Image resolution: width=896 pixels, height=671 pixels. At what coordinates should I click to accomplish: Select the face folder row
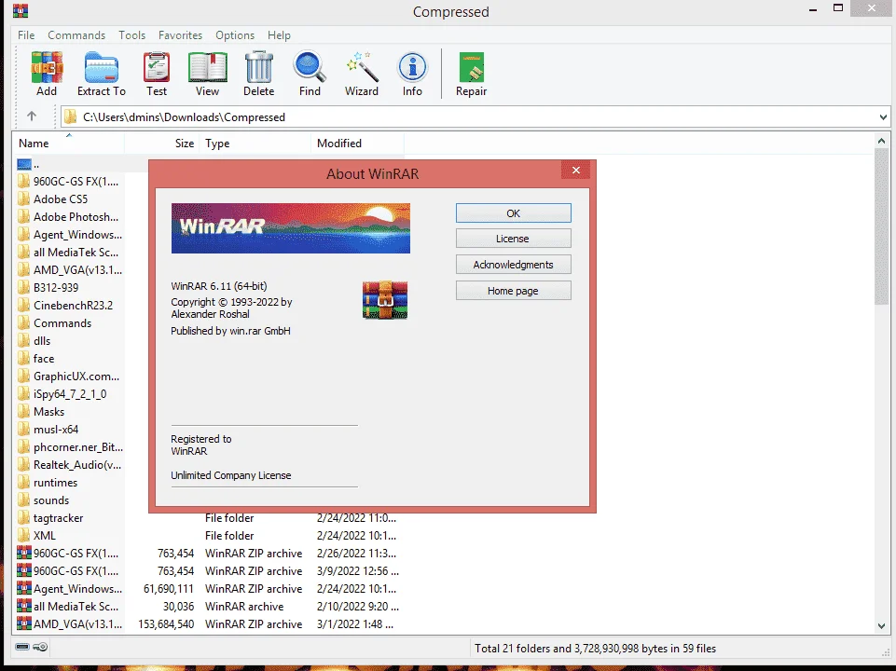69,358
